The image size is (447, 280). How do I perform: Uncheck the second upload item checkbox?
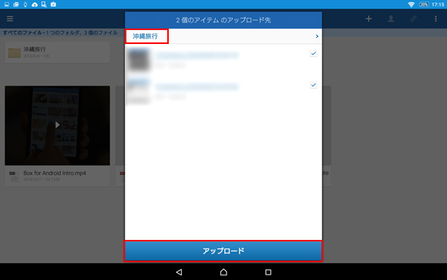[314, 85]
